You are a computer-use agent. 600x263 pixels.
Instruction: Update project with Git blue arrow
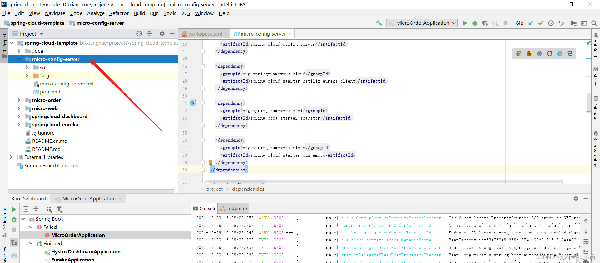tap(531, 23)
